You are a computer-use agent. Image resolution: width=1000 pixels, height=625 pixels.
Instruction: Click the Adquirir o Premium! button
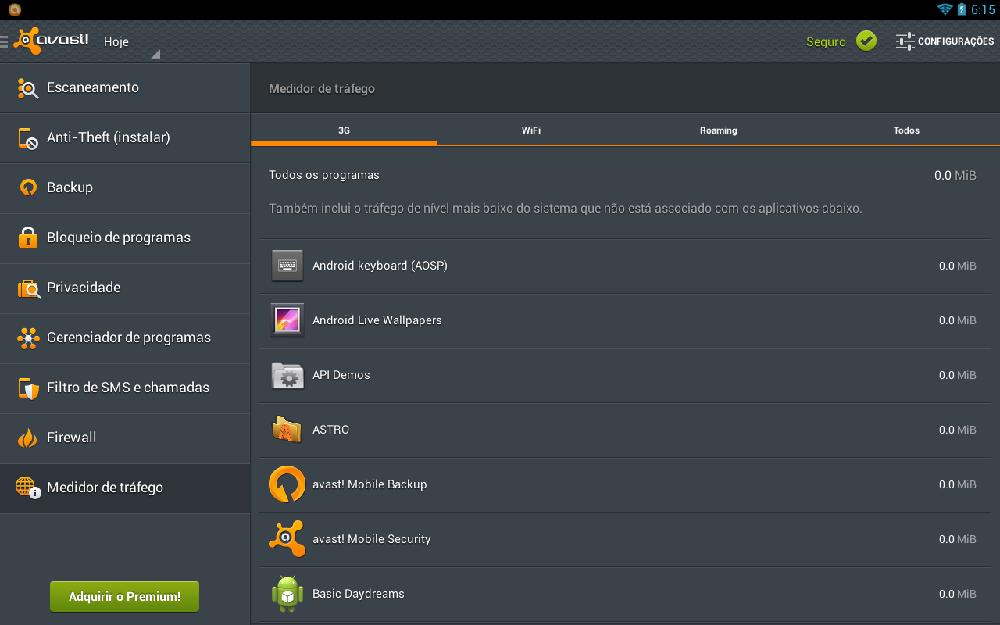coord(124,596)
